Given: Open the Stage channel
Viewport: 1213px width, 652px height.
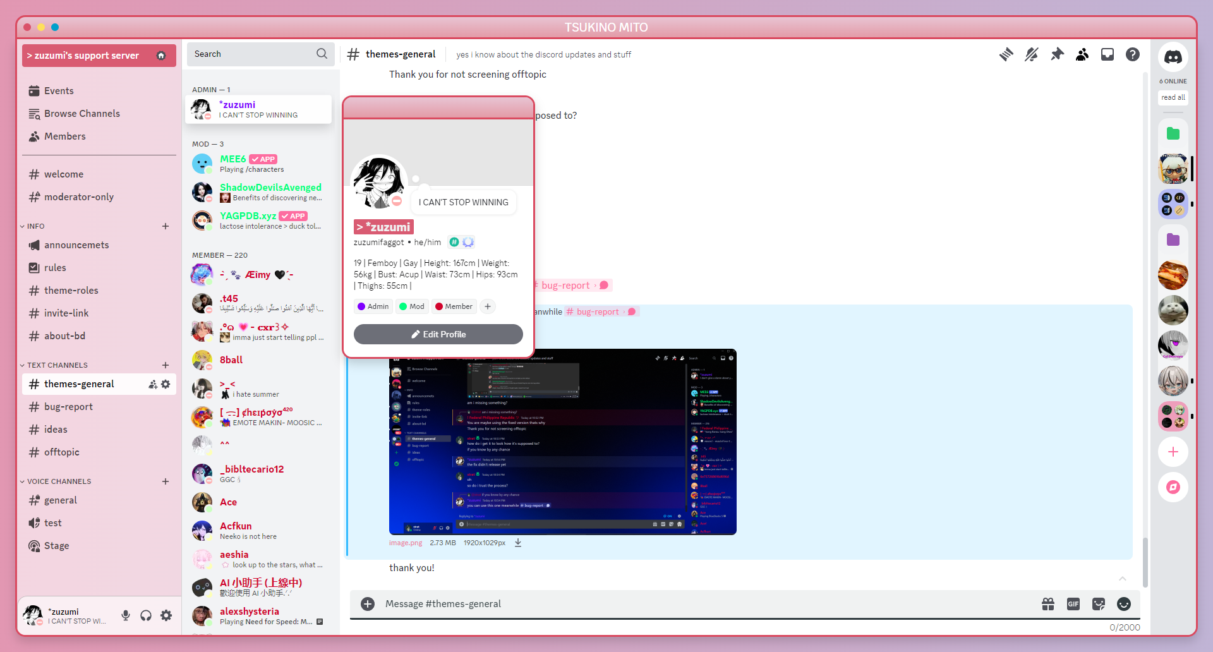Looking at the screenshot, I should pos(99,546).
